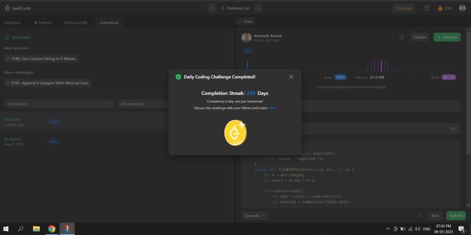Click the 'here' discussion link in popup
471x235 pixels.
pyautogui.click(x=273, y=108)
